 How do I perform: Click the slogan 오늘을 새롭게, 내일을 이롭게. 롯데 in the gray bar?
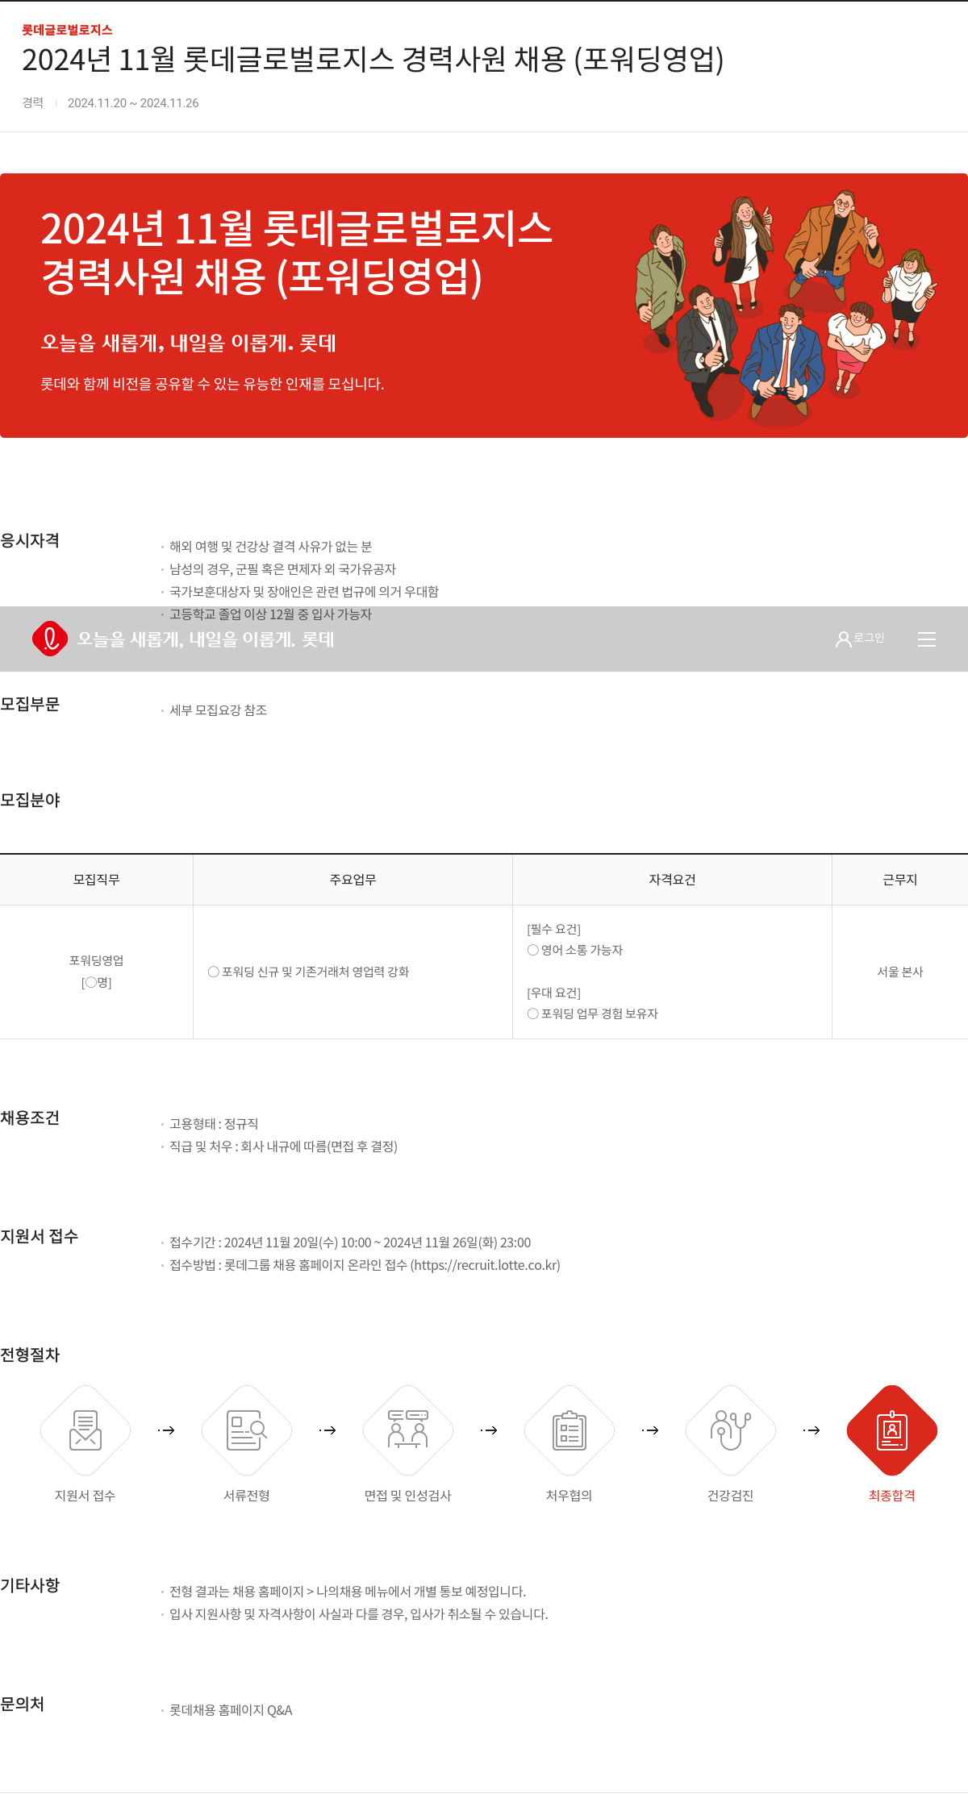point(206,639)
